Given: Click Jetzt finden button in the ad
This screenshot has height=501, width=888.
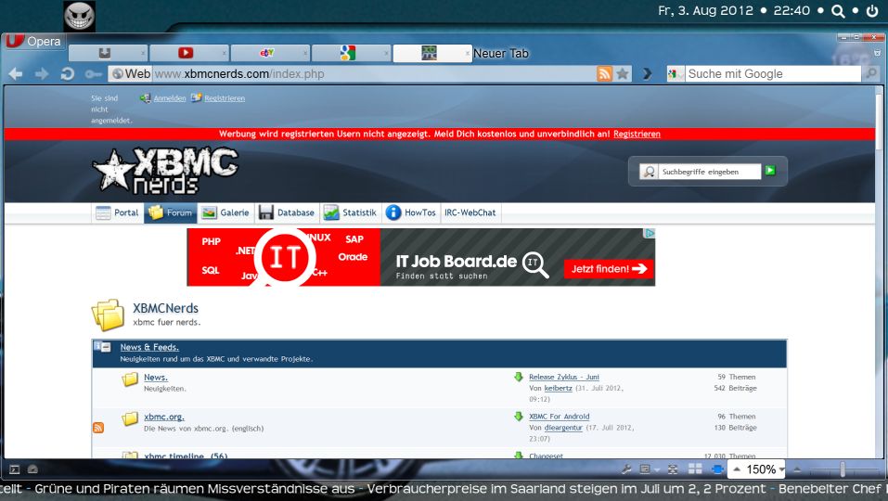Looking at the screenshot, I should click(x=609, y=269).
